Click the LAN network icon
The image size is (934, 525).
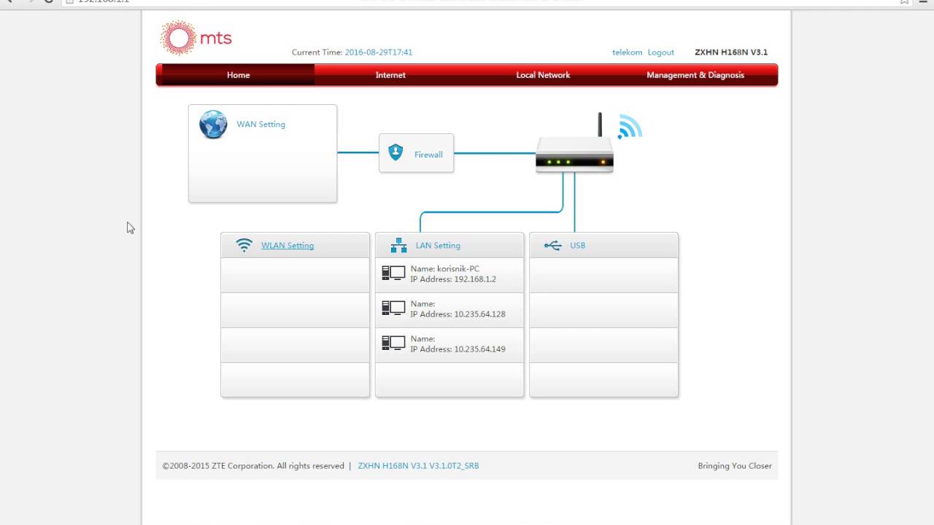click(x=398, y=246)
